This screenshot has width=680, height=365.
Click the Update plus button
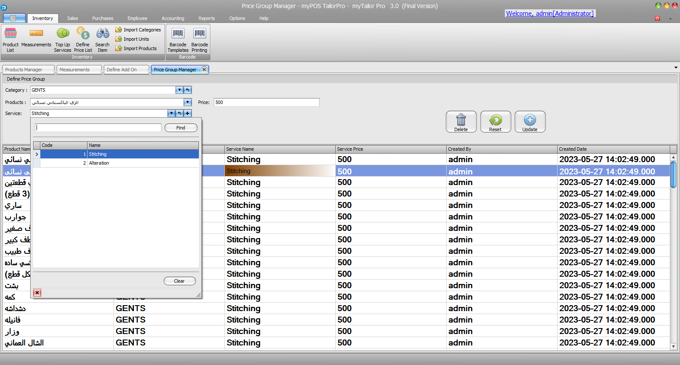click(530, 122)
